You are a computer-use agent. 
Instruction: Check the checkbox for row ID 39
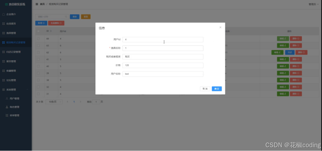click(38, 73)
